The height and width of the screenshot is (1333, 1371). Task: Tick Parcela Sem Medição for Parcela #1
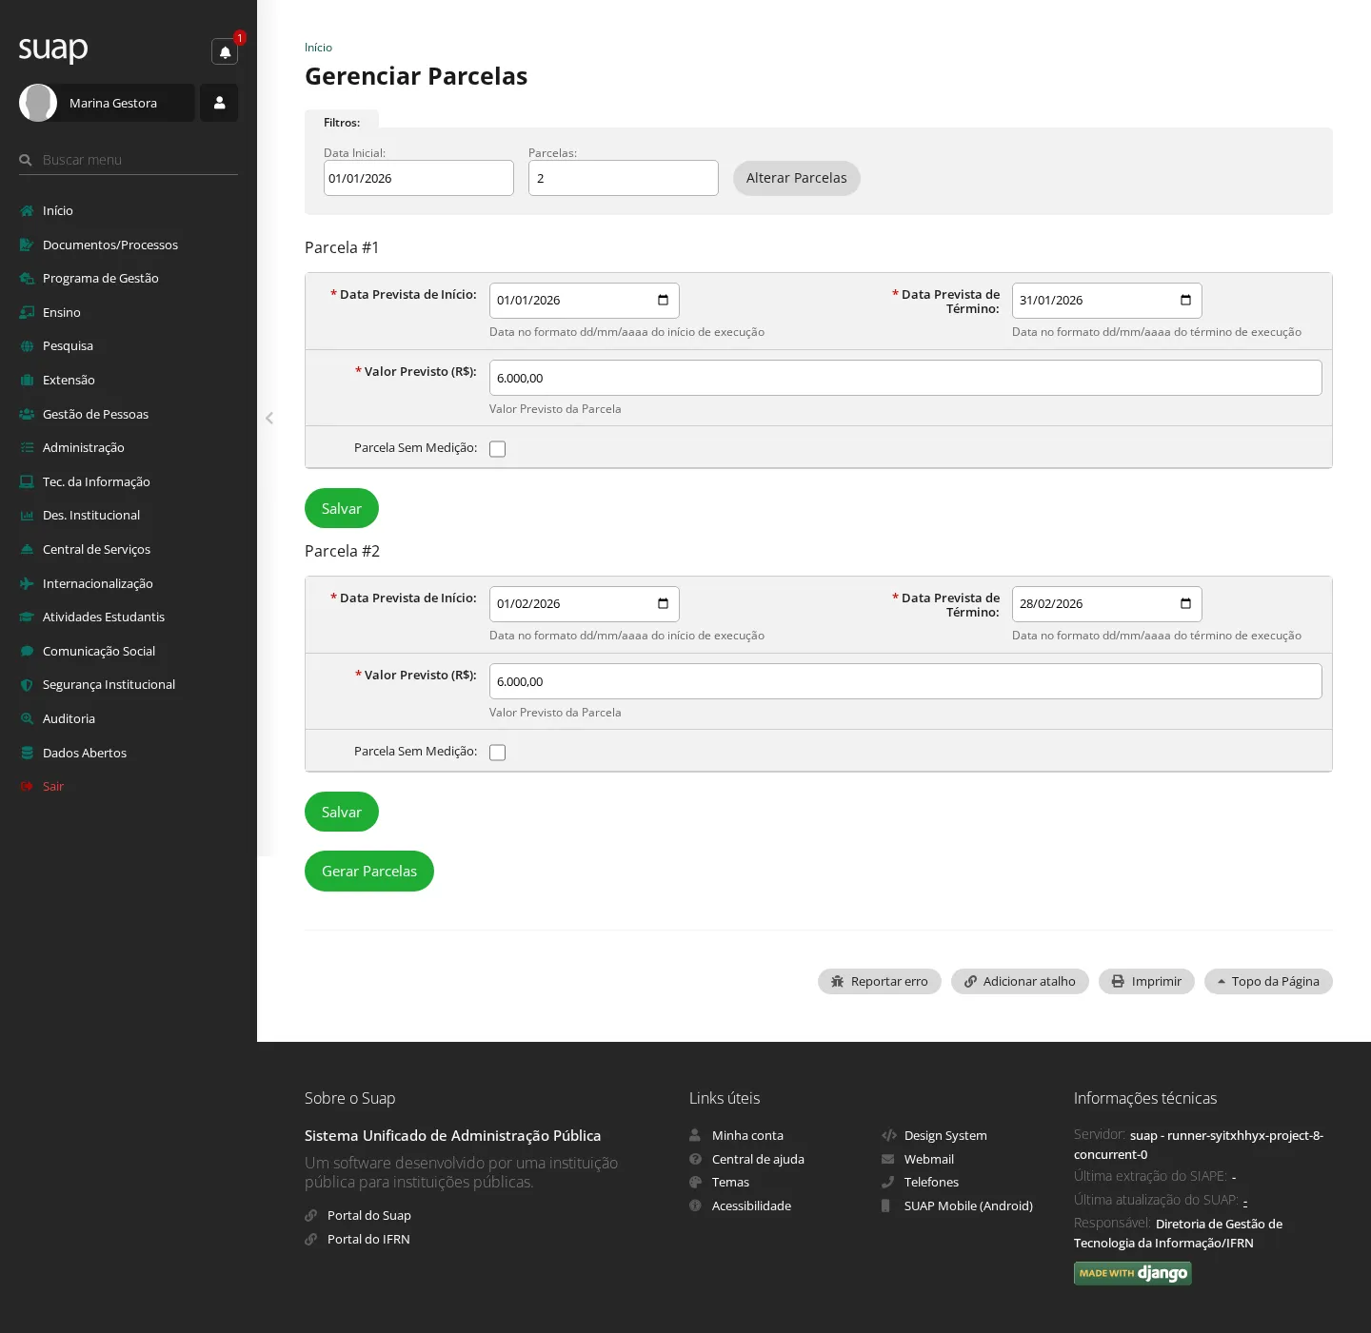pos(497,449)
